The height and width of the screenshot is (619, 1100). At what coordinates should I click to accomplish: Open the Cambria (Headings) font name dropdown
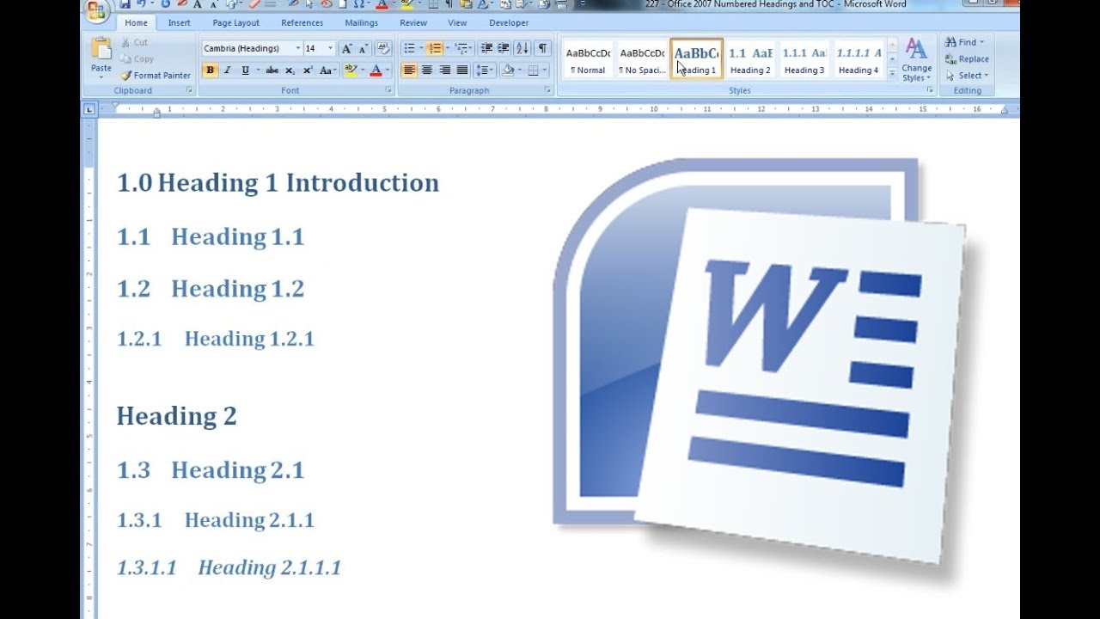[x=297, y=49]
